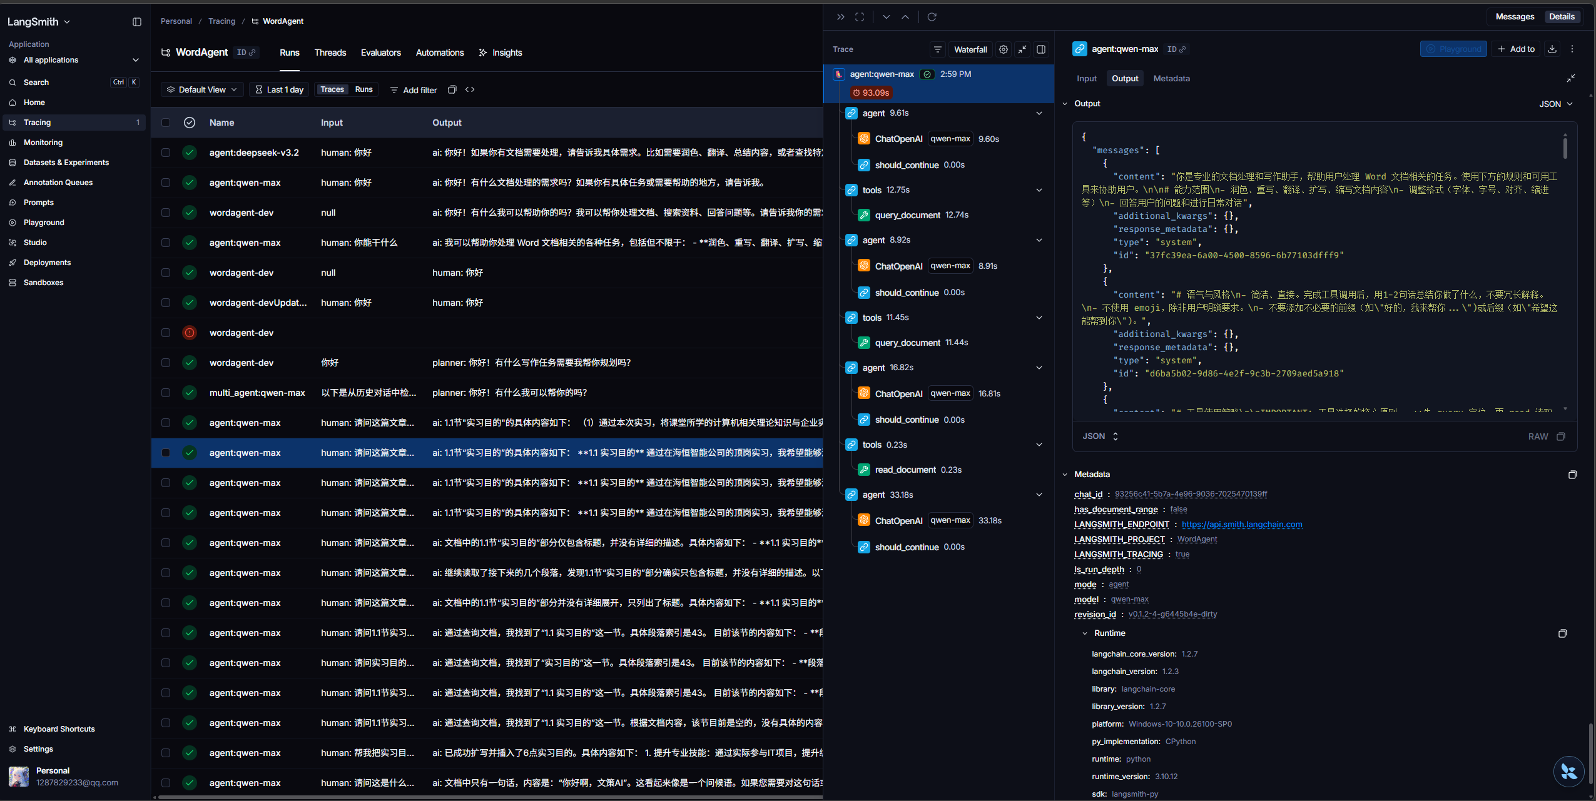
Task: Switch the list to Runs mode toggle
Action: pos(363,90)
